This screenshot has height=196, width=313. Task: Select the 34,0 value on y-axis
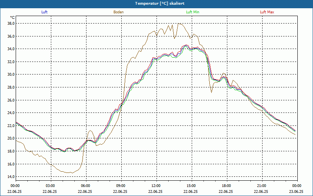tap(11, 49)
